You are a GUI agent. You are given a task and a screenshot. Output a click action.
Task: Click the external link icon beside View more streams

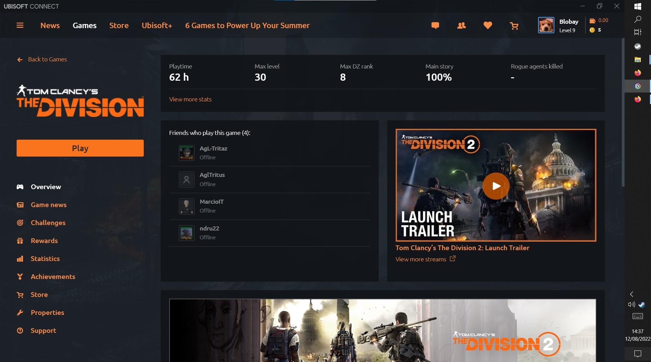pos(453,259)
